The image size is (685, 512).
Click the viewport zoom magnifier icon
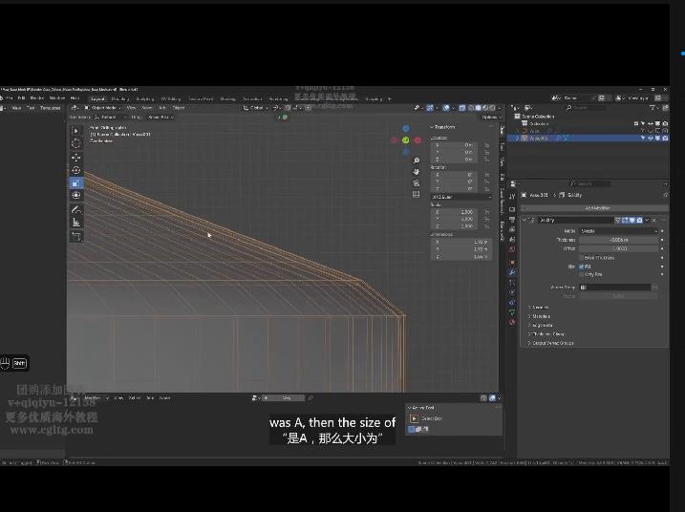coord(417,160)
